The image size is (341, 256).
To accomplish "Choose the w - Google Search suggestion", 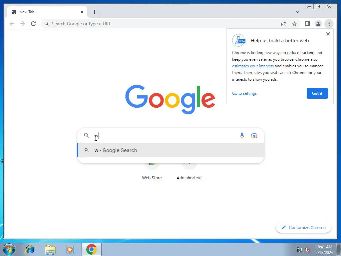I will [171, 150].
